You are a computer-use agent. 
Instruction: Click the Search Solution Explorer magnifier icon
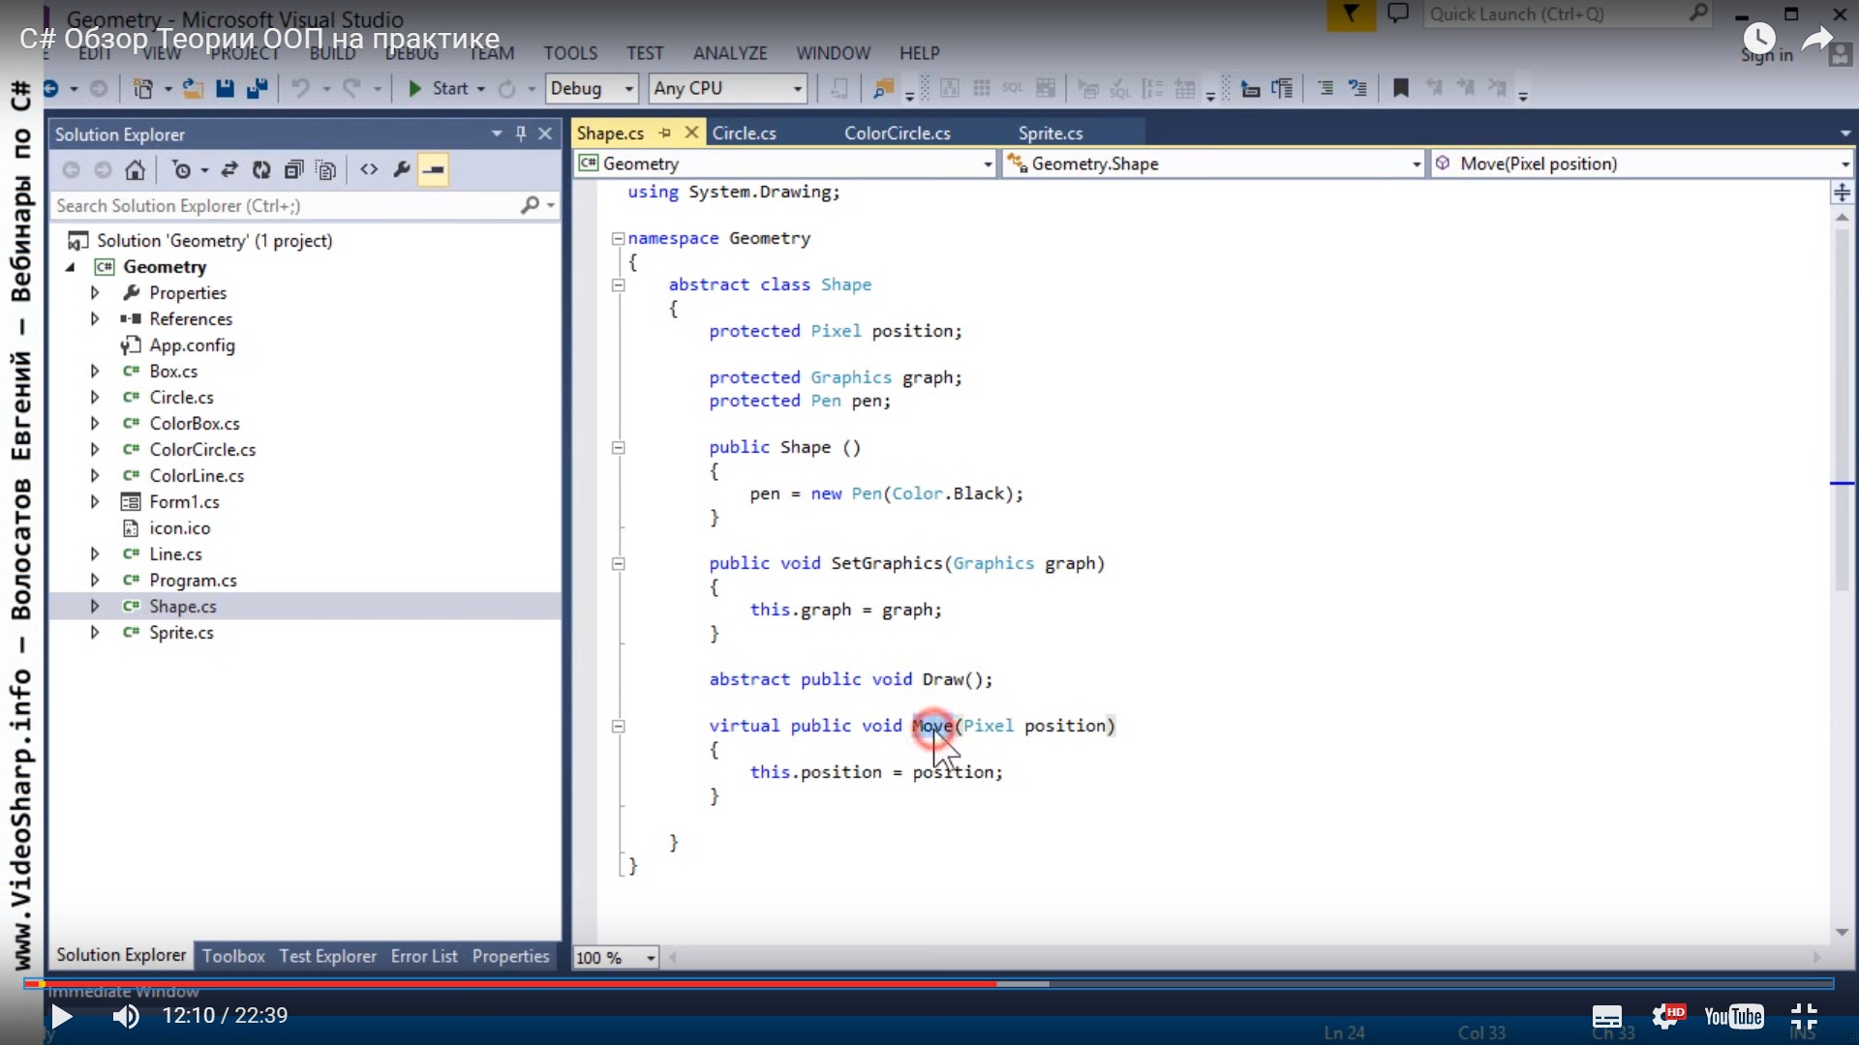530,205
